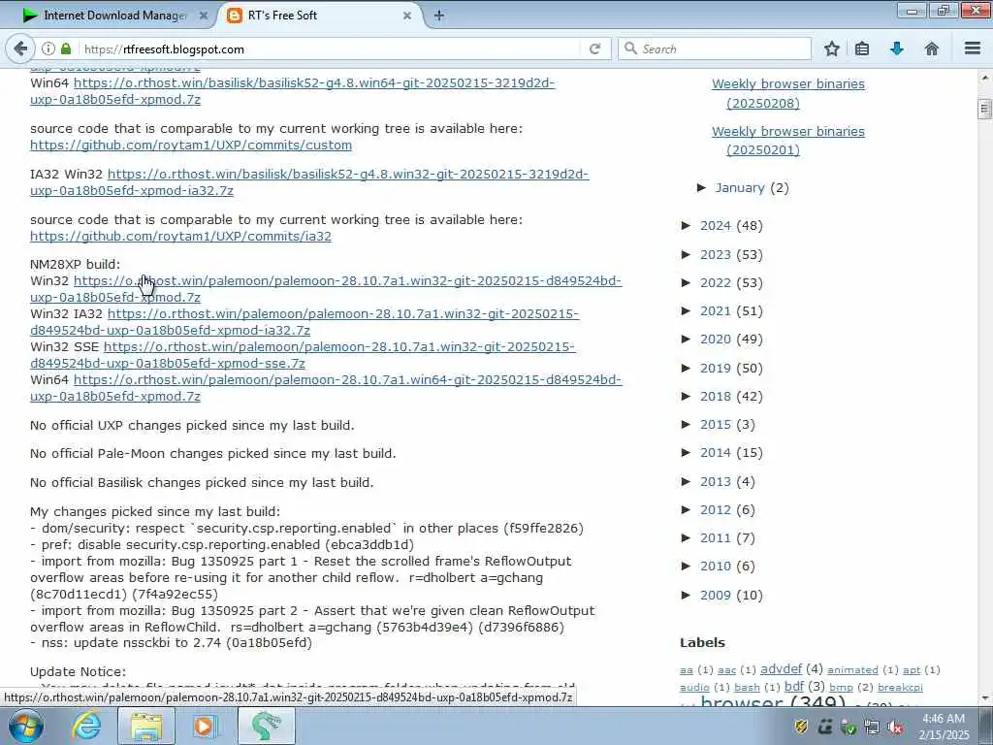Open the 2013 archive year link
Screen dimensions: 993x745
click(x=715, y=481)
